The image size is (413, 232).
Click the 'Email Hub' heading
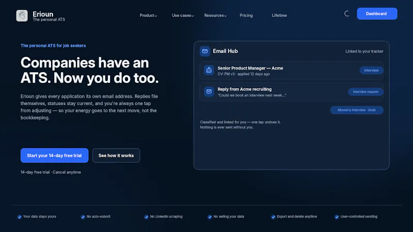(225, 51)
